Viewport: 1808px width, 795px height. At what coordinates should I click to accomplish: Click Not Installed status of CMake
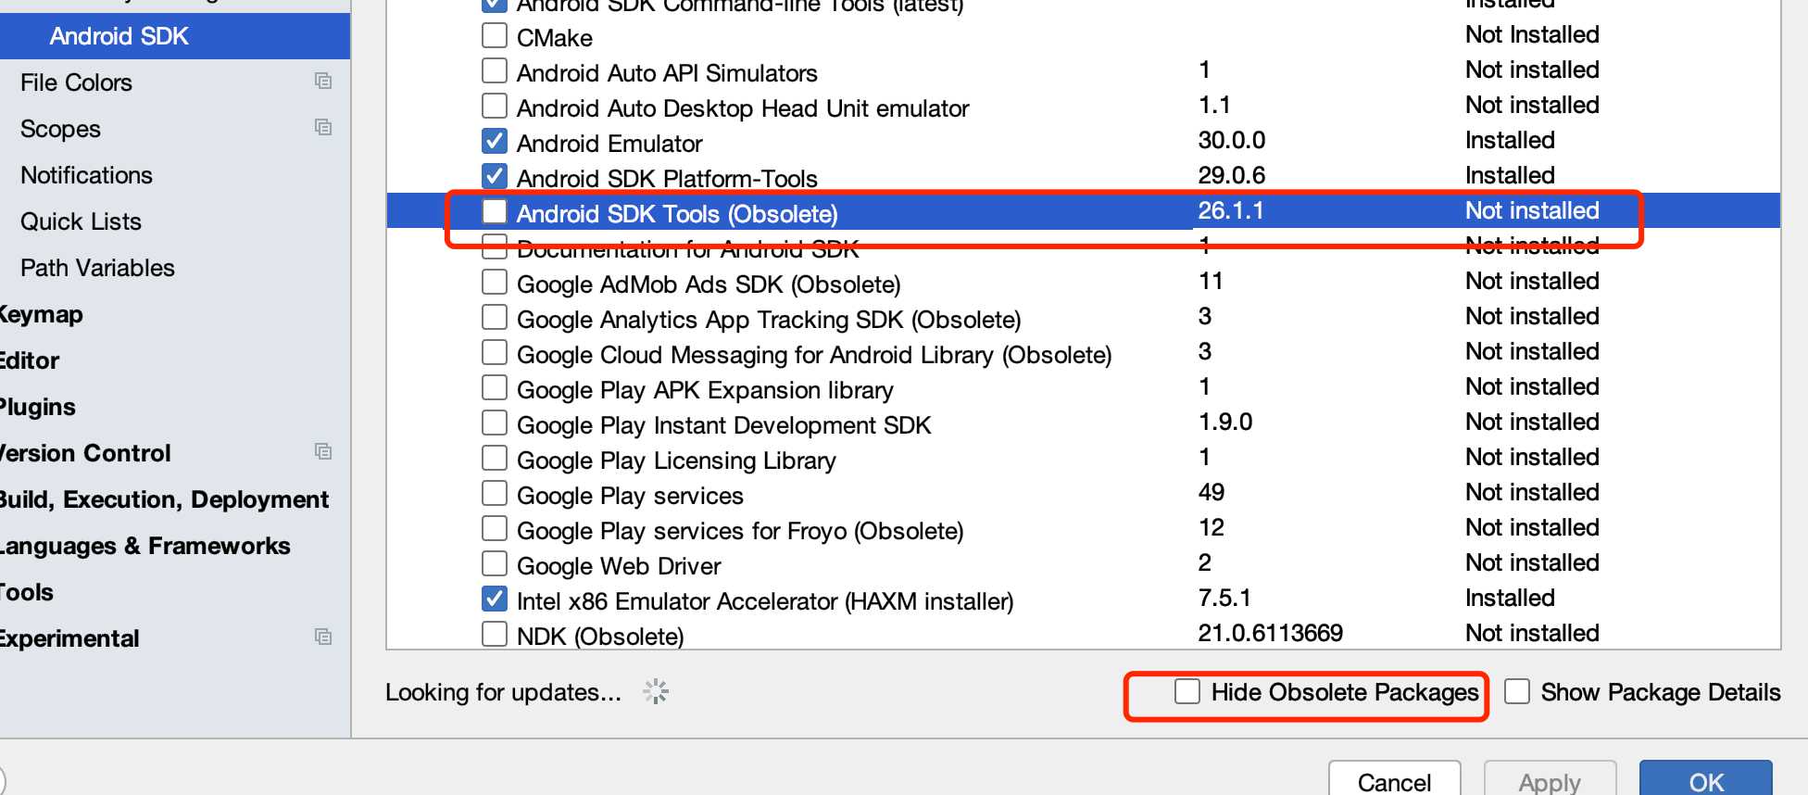pos(1532,34)
